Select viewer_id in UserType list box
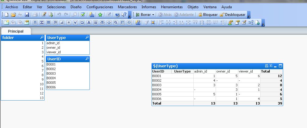This screenshot has width=307, height=128. tap(68, 52)
